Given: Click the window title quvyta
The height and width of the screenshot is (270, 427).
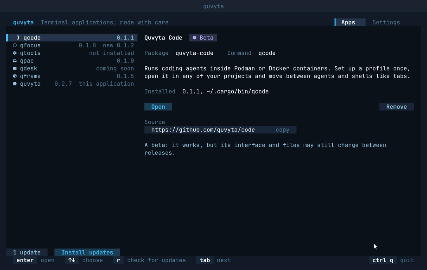Looking at the screenshot, I should point(213,6).
